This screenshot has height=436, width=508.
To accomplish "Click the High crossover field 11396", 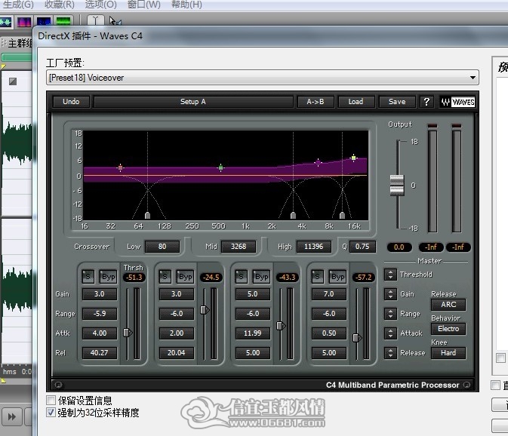I will point(314,247).
